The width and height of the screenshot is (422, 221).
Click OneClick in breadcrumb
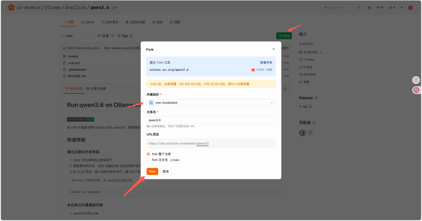click(75, 7)
